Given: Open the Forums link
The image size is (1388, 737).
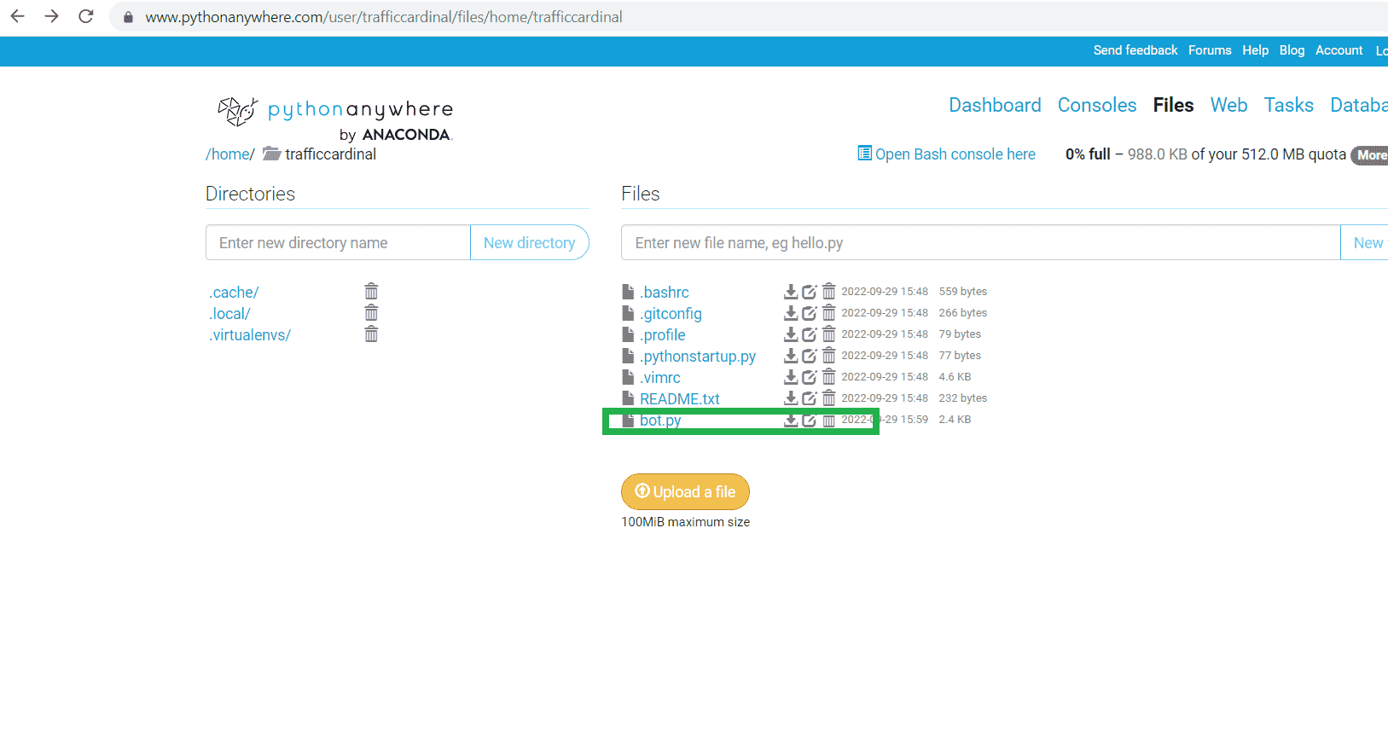Looking at the screenshot, I should [1210, 50].
